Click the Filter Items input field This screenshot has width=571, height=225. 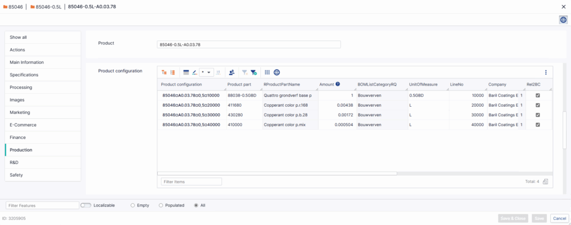coord(191,182)
